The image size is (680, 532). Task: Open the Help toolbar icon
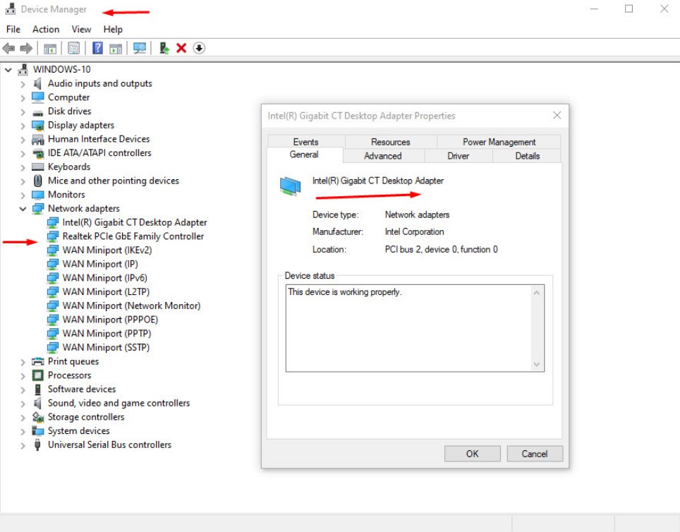(x=97, y=48)
